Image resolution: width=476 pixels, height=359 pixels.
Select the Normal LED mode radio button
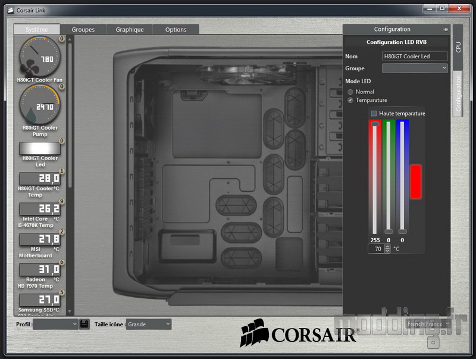tap(350, 92)
